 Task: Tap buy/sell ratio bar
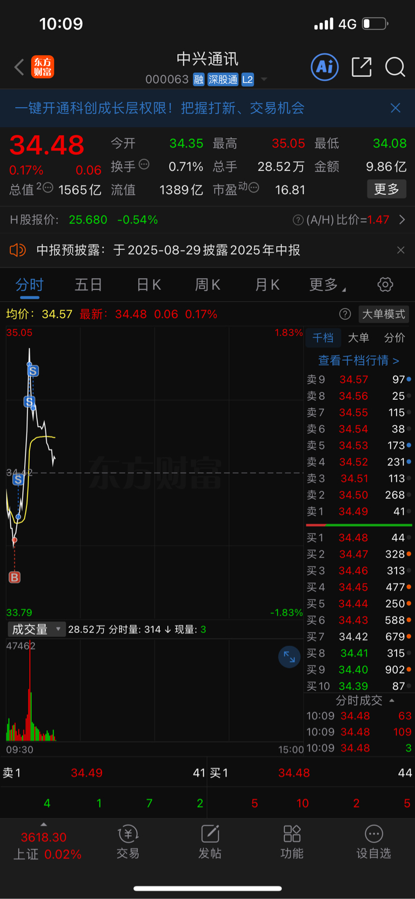pos(359,525)
